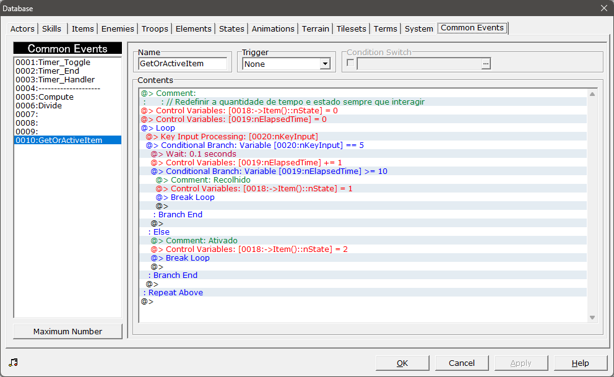
Task: Switch to the Actors tab
Action: point(22,29)
